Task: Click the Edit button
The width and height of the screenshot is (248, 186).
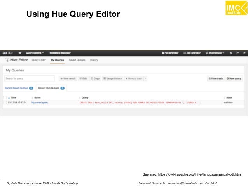Action: click(83, 78)
